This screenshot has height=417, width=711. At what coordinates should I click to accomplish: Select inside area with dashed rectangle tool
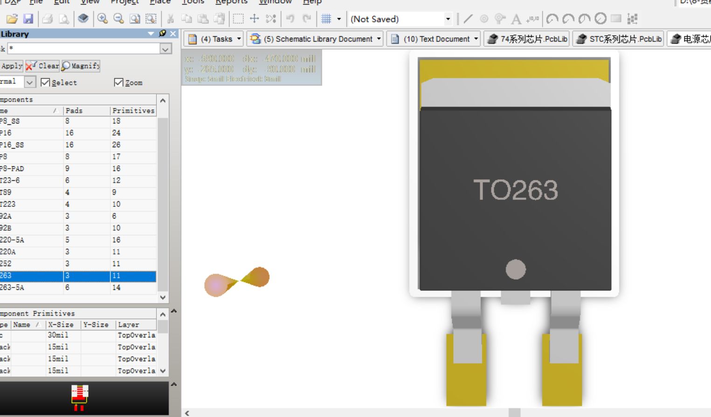238,19
